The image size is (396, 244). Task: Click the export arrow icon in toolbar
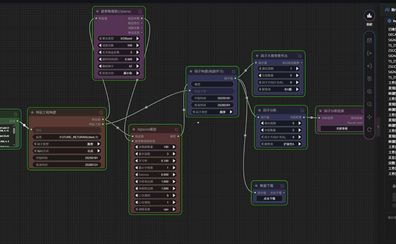(369, 53)
